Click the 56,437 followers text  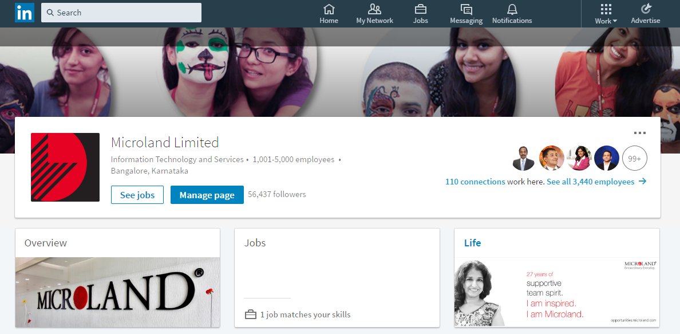coord(276,195)
